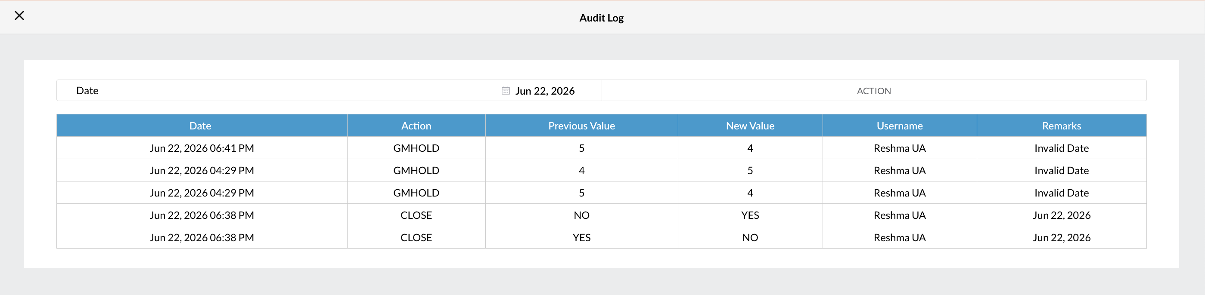Select new value 4 in 06:41 PM row

750,148
